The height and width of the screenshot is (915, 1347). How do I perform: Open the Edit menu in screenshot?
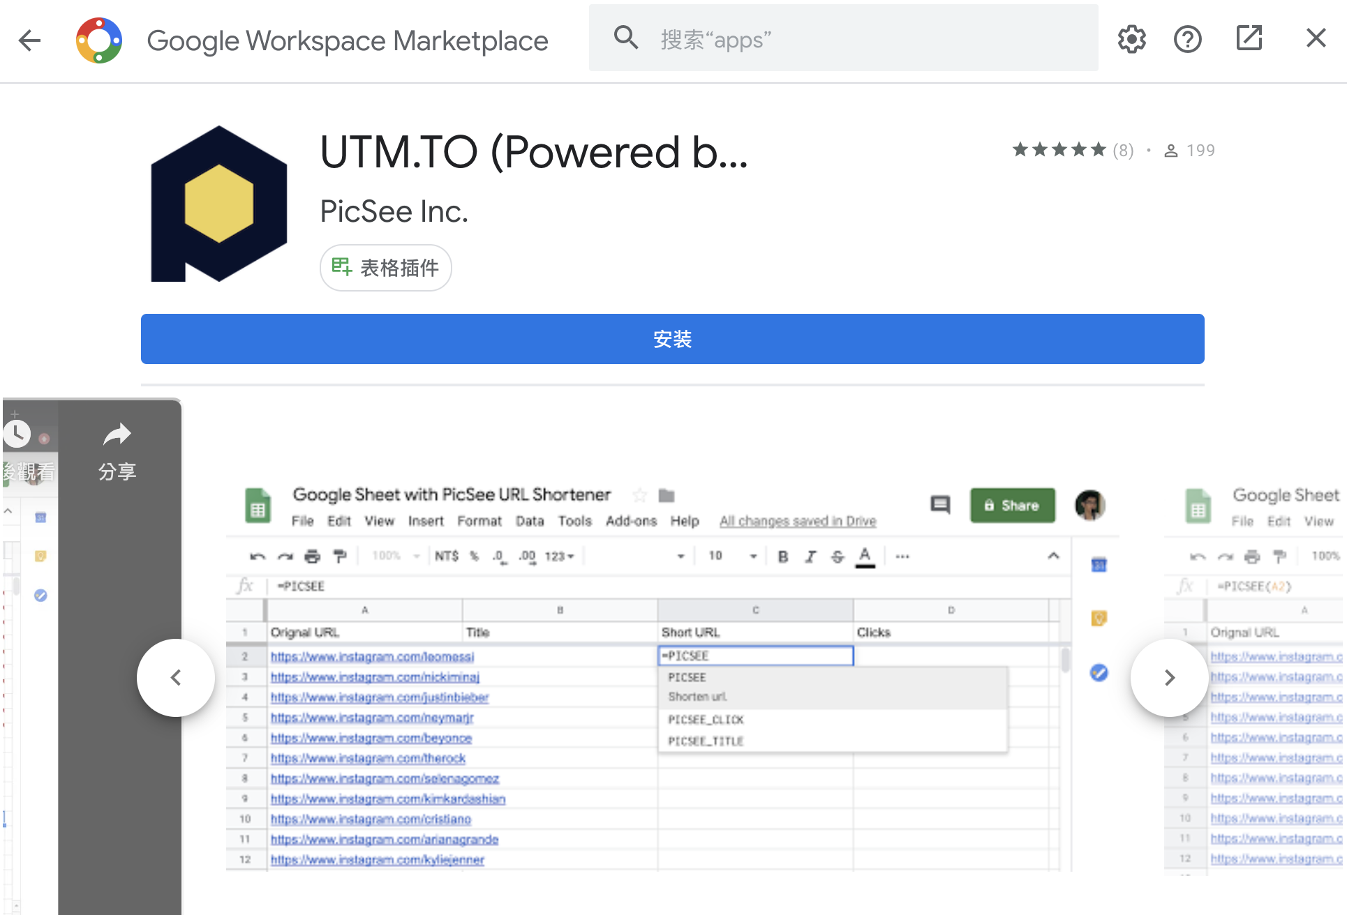pyautogui.click(x=339, y=521)
